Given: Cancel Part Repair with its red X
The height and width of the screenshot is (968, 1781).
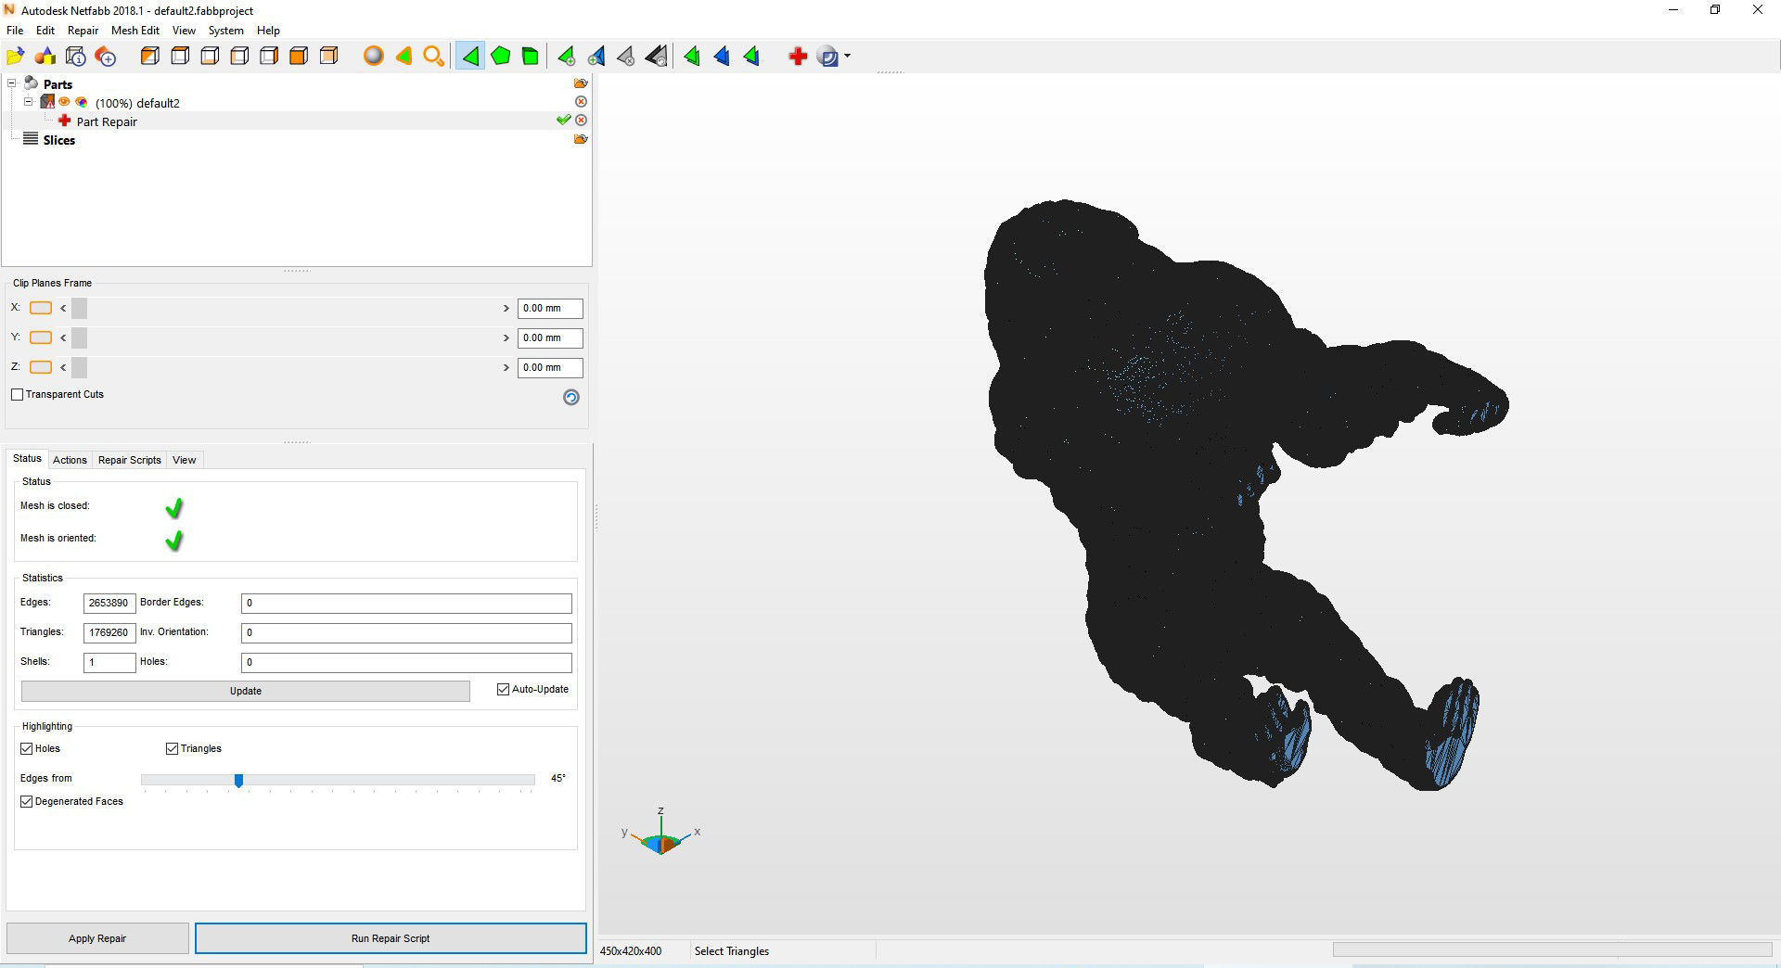Looking at the screenshot, I should (x=581, y=121).
